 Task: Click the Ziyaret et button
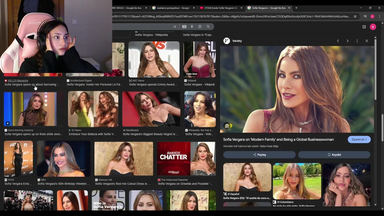359,139
